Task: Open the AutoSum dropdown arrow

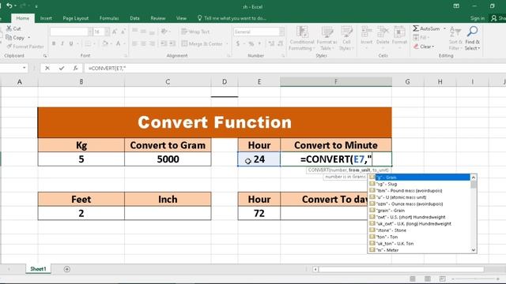Action: [444, 28]
